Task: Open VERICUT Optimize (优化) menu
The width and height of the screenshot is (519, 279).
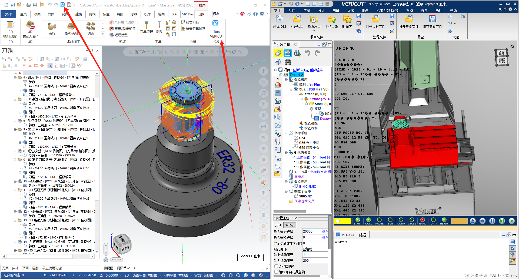Action: [x=350, y=11]
